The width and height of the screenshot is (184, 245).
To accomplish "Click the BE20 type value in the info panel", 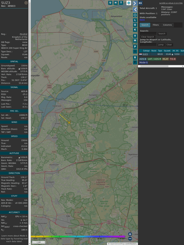I will pos(25,45).
